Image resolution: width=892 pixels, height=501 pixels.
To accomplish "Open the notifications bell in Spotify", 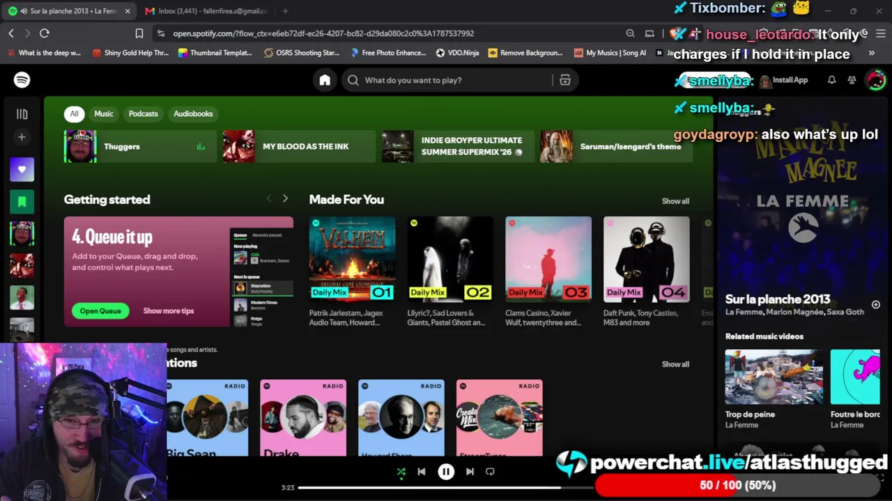I will tap(831, 80).
